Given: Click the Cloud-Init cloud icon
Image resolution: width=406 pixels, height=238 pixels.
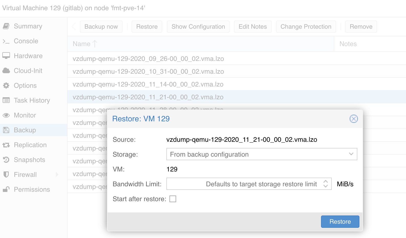Looking at the screenshot, I should click(x=6, y=71).
